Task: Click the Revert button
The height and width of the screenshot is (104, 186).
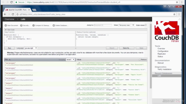Action: tap(112, 48)
